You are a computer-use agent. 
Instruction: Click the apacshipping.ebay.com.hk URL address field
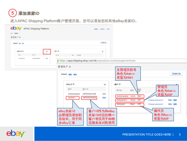(x=104, y=60)
